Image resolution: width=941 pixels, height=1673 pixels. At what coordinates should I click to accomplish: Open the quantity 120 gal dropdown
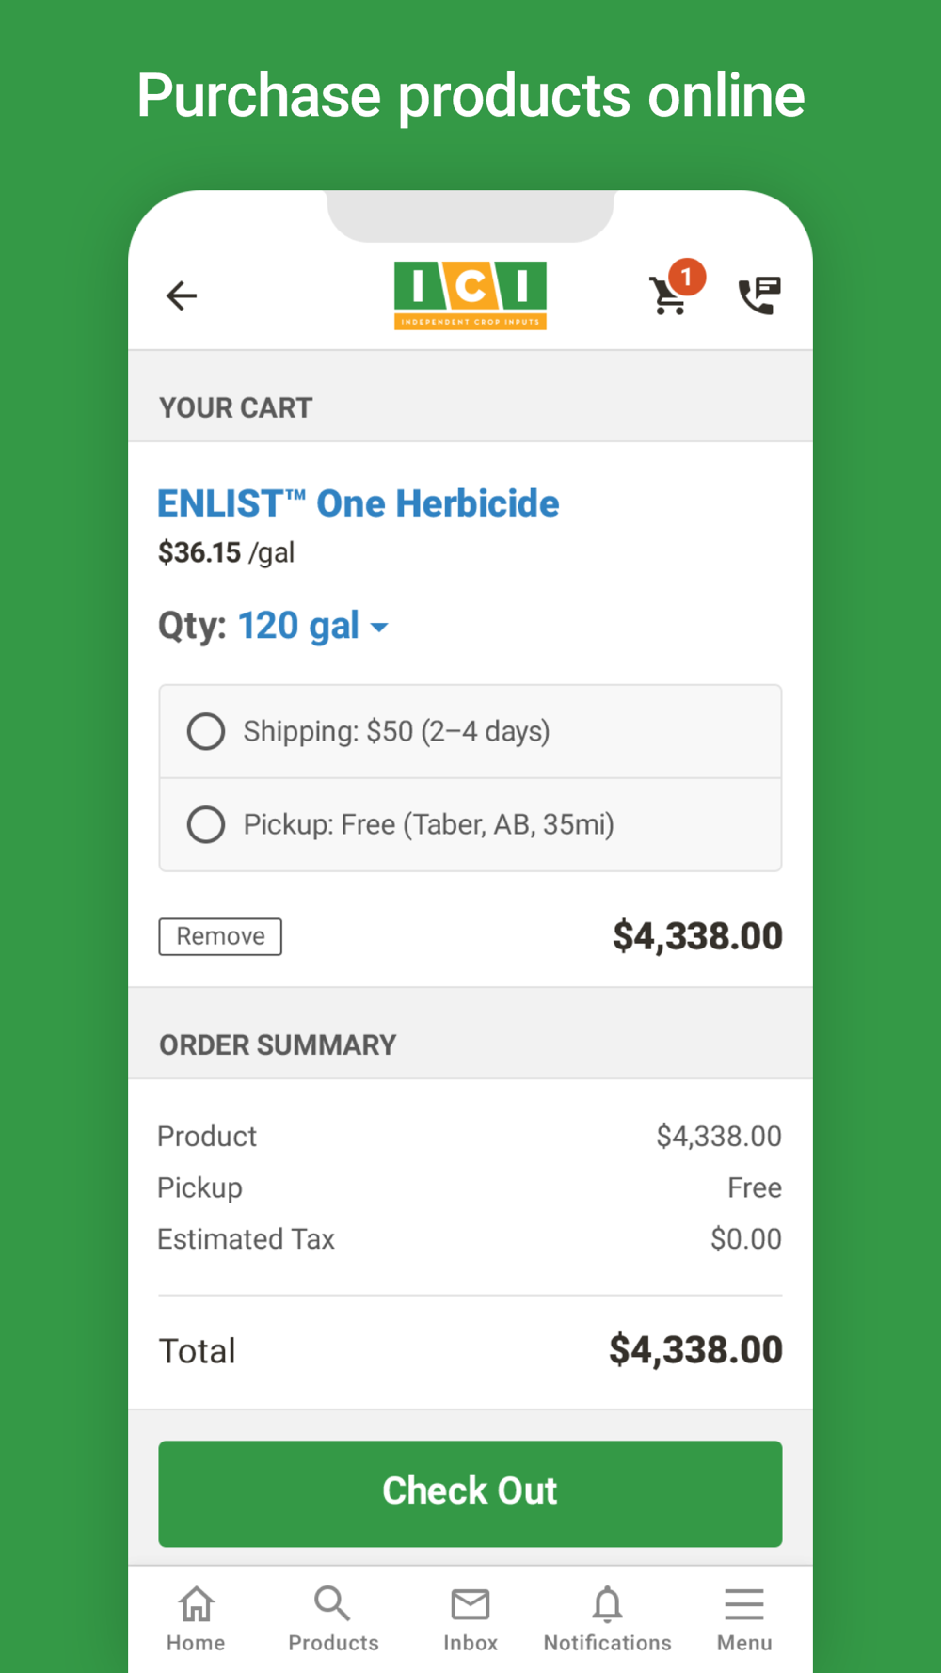[298, 626]
